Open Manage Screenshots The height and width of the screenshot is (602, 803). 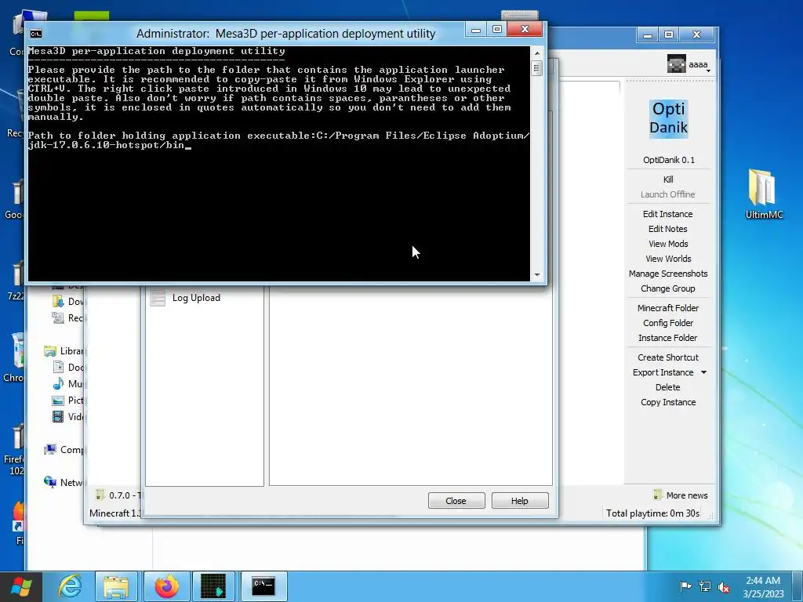pos(668,274)
